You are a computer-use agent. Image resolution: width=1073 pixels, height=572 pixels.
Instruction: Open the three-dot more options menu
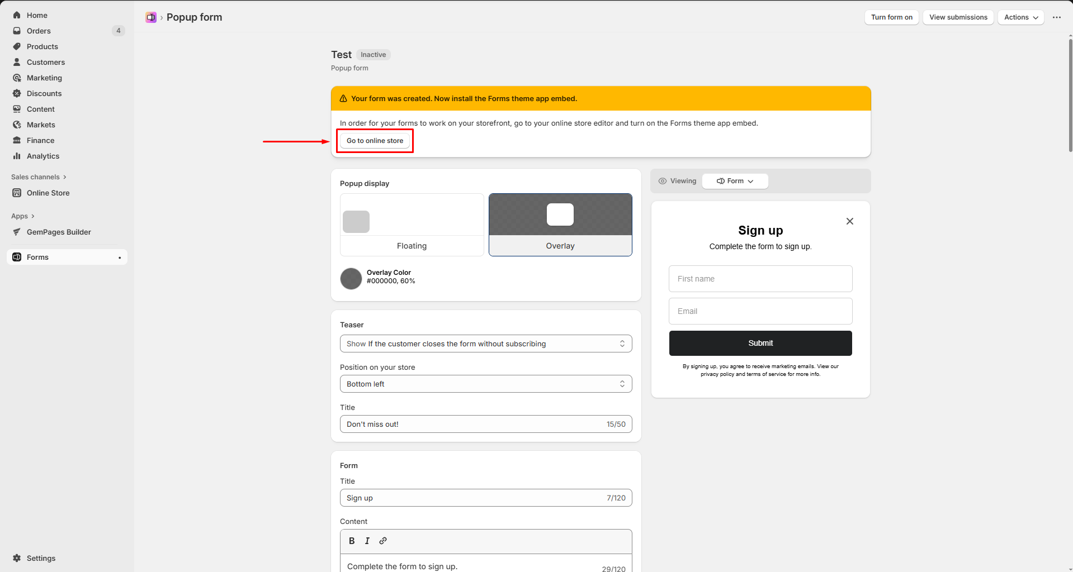1056,17
